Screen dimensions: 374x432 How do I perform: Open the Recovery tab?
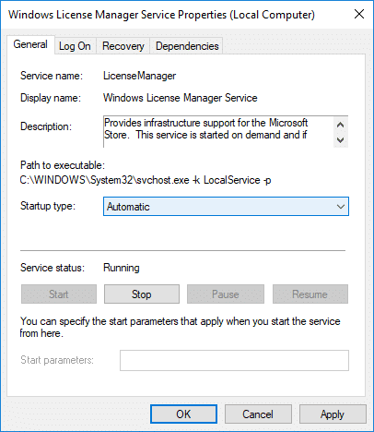pyautogui.click(x=123, y=46)
